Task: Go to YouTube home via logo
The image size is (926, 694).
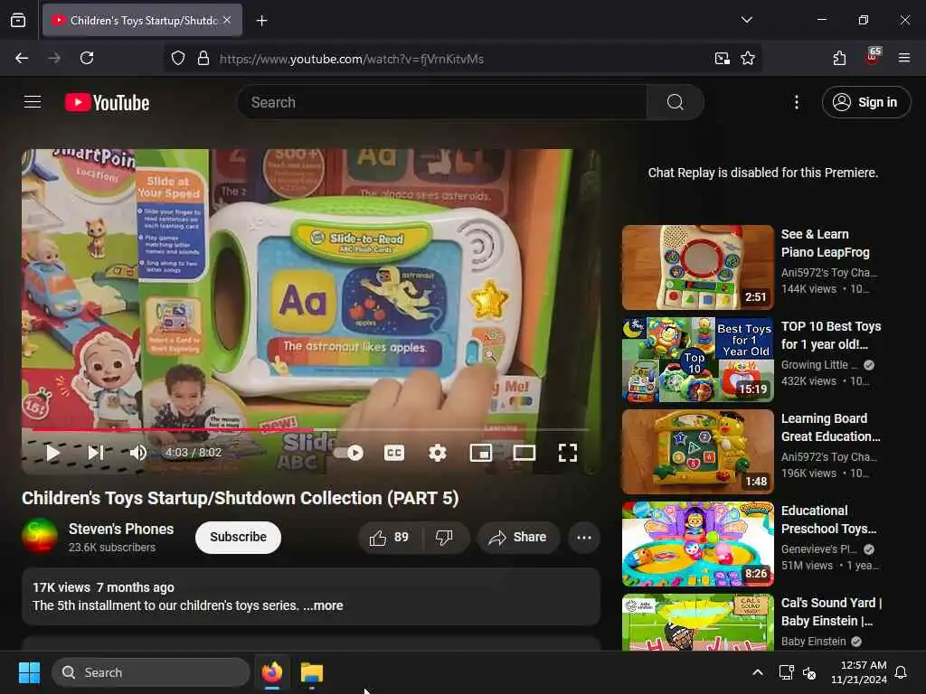Action: click(107, 102)
